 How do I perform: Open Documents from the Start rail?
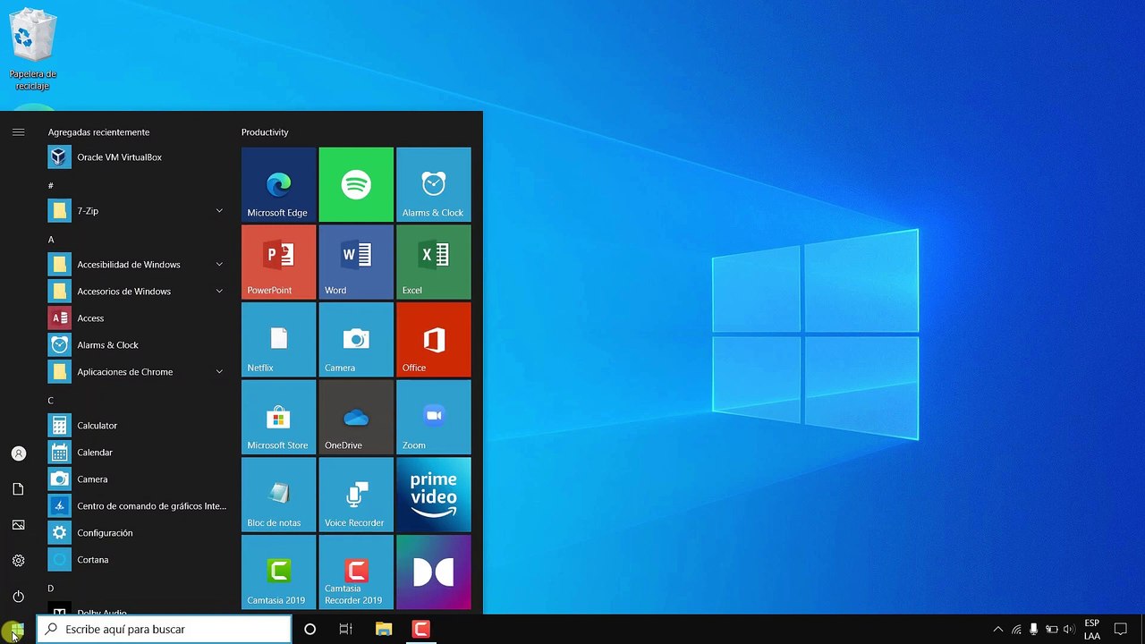18,489
